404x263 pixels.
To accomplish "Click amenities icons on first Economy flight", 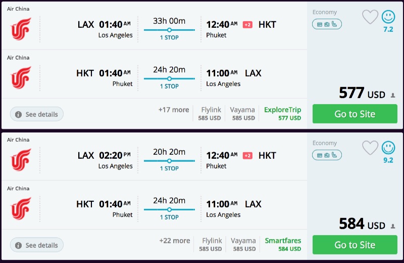I will tap(327, 24).
